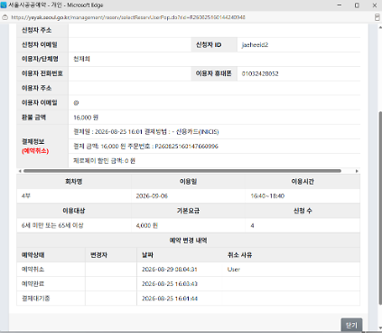Image resolution: width=382 pixels, height=333 pixels.
Task: Click the horizontal scrollbar right arrow
Action: click(357, 171)
